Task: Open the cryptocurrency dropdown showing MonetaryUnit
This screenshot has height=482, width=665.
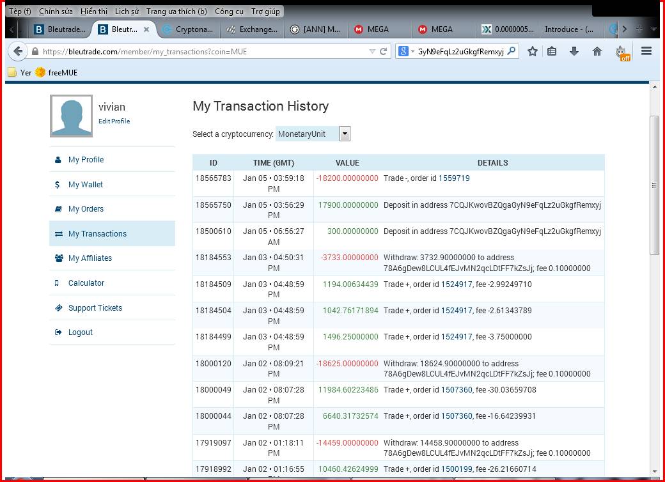Action: pyautogui.click(x=345, y=134)
